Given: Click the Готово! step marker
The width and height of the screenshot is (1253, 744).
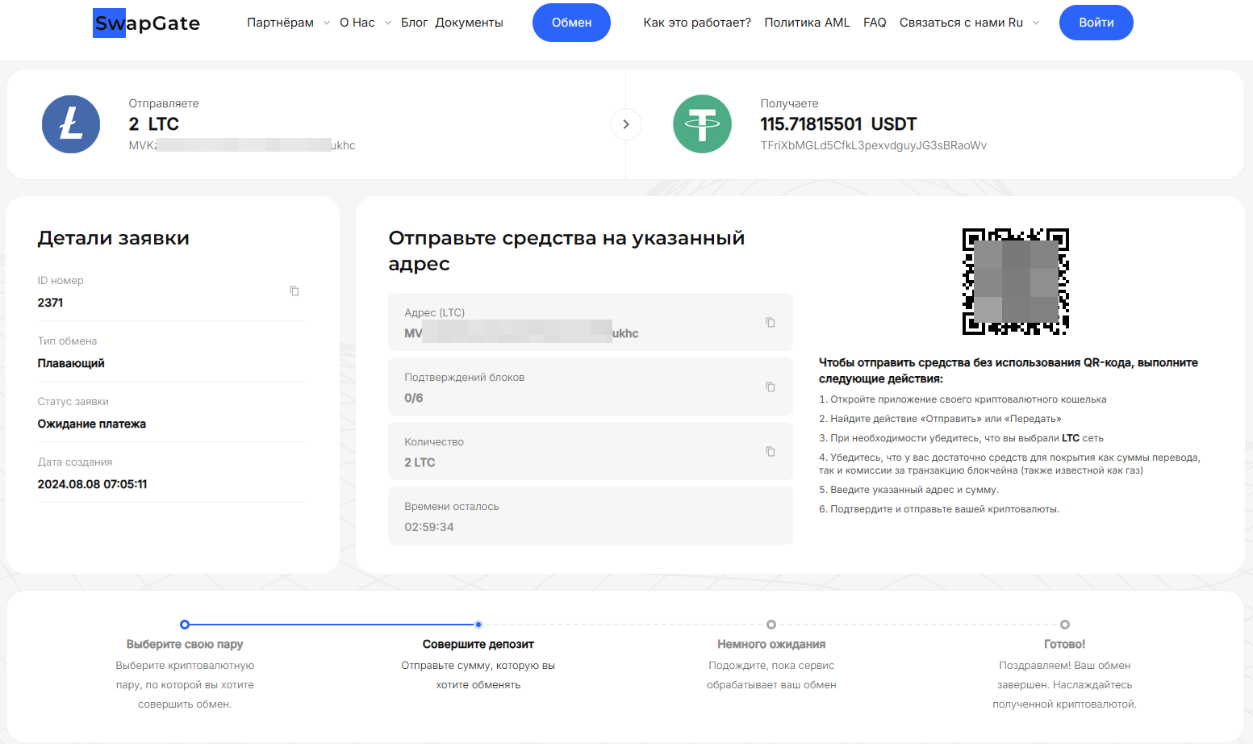Looking at the screenshot, I should point(1065,625).
